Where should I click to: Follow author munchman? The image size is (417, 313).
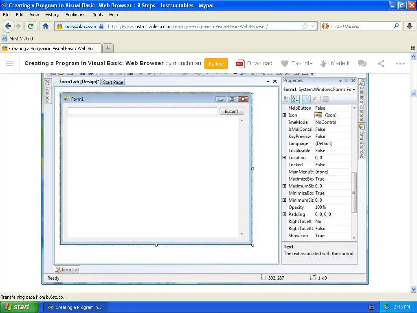click(216, 64)
